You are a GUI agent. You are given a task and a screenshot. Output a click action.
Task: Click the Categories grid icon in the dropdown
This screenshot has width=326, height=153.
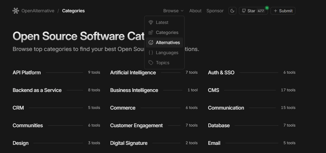tap(151, 33)
